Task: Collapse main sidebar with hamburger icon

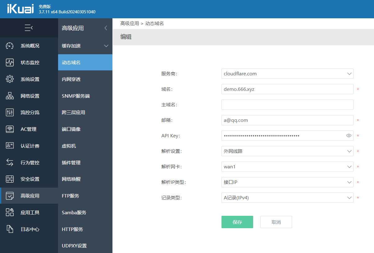Action: pos(29,28)
